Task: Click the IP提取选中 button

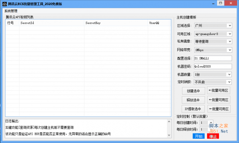Action: [x=193, y=109]
